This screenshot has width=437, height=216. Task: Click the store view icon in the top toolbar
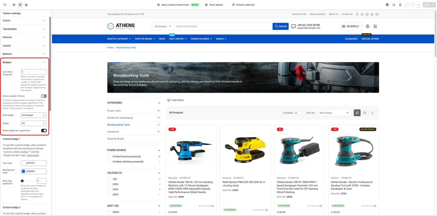pyautogui.click(x=387, y=5)
